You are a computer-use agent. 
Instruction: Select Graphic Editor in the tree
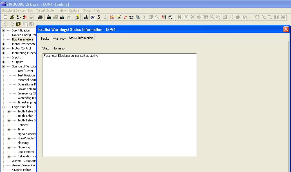point(21,170)
